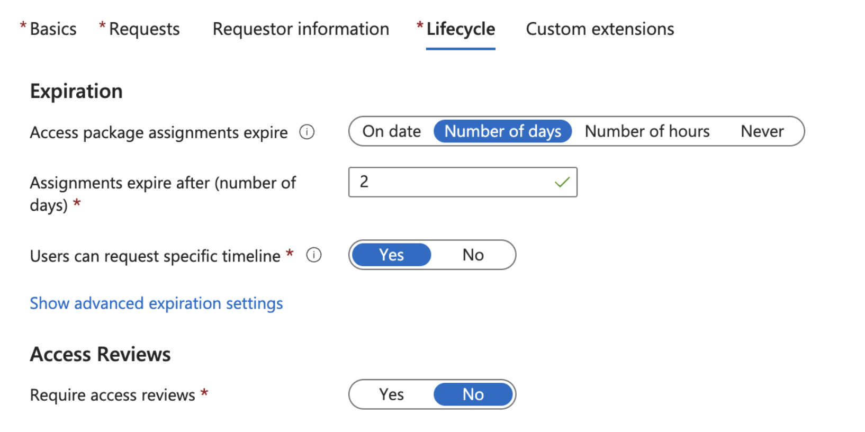The height and width of the screenshot is (432, 865).
Task: Click the green validation checkmark in the days field
Action: point(561,182)
